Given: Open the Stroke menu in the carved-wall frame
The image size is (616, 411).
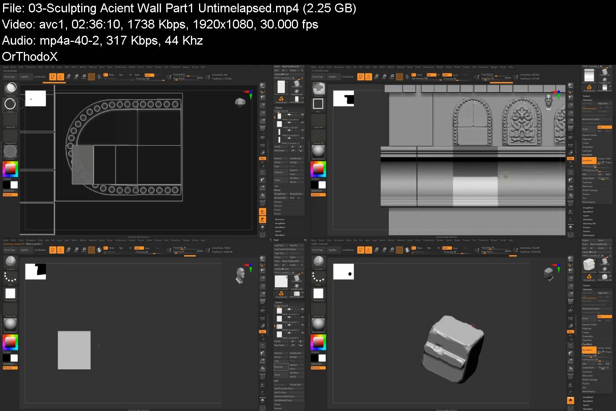Looking at the screenshot, I should coord(457,67).
